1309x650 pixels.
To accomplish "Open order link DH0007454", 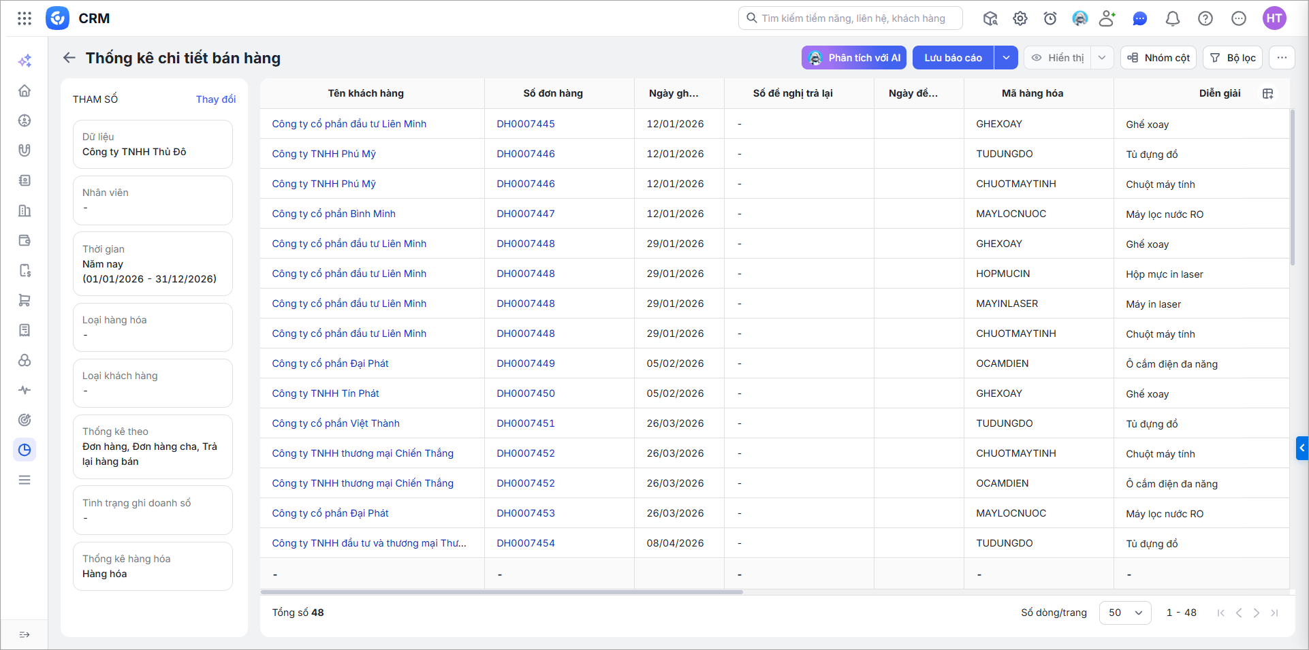I will [526, 543].
